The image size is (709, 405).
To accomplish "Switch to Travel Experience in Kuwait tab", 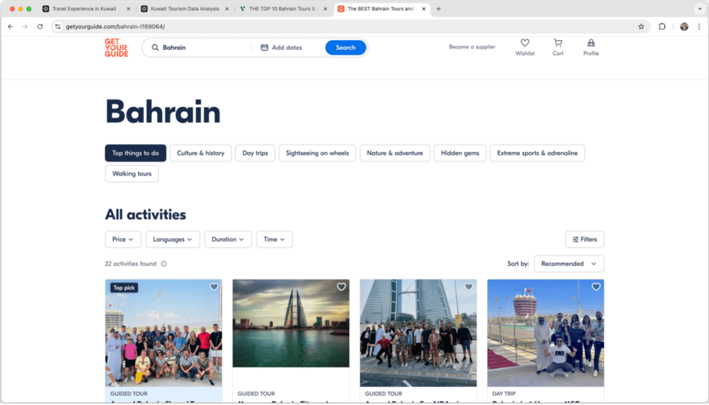I will (x=84, y=8).
